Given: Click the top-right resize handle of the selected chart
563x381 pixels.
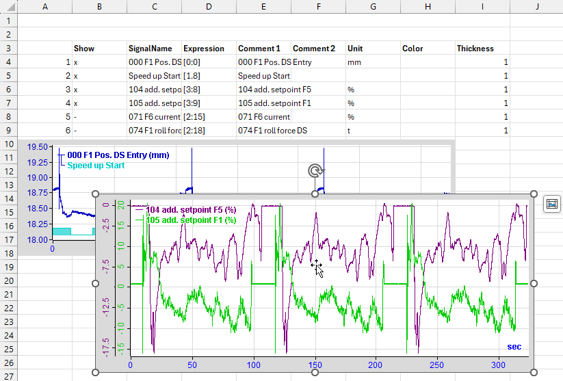Looking at the screenshot, I should click(534, 194).
